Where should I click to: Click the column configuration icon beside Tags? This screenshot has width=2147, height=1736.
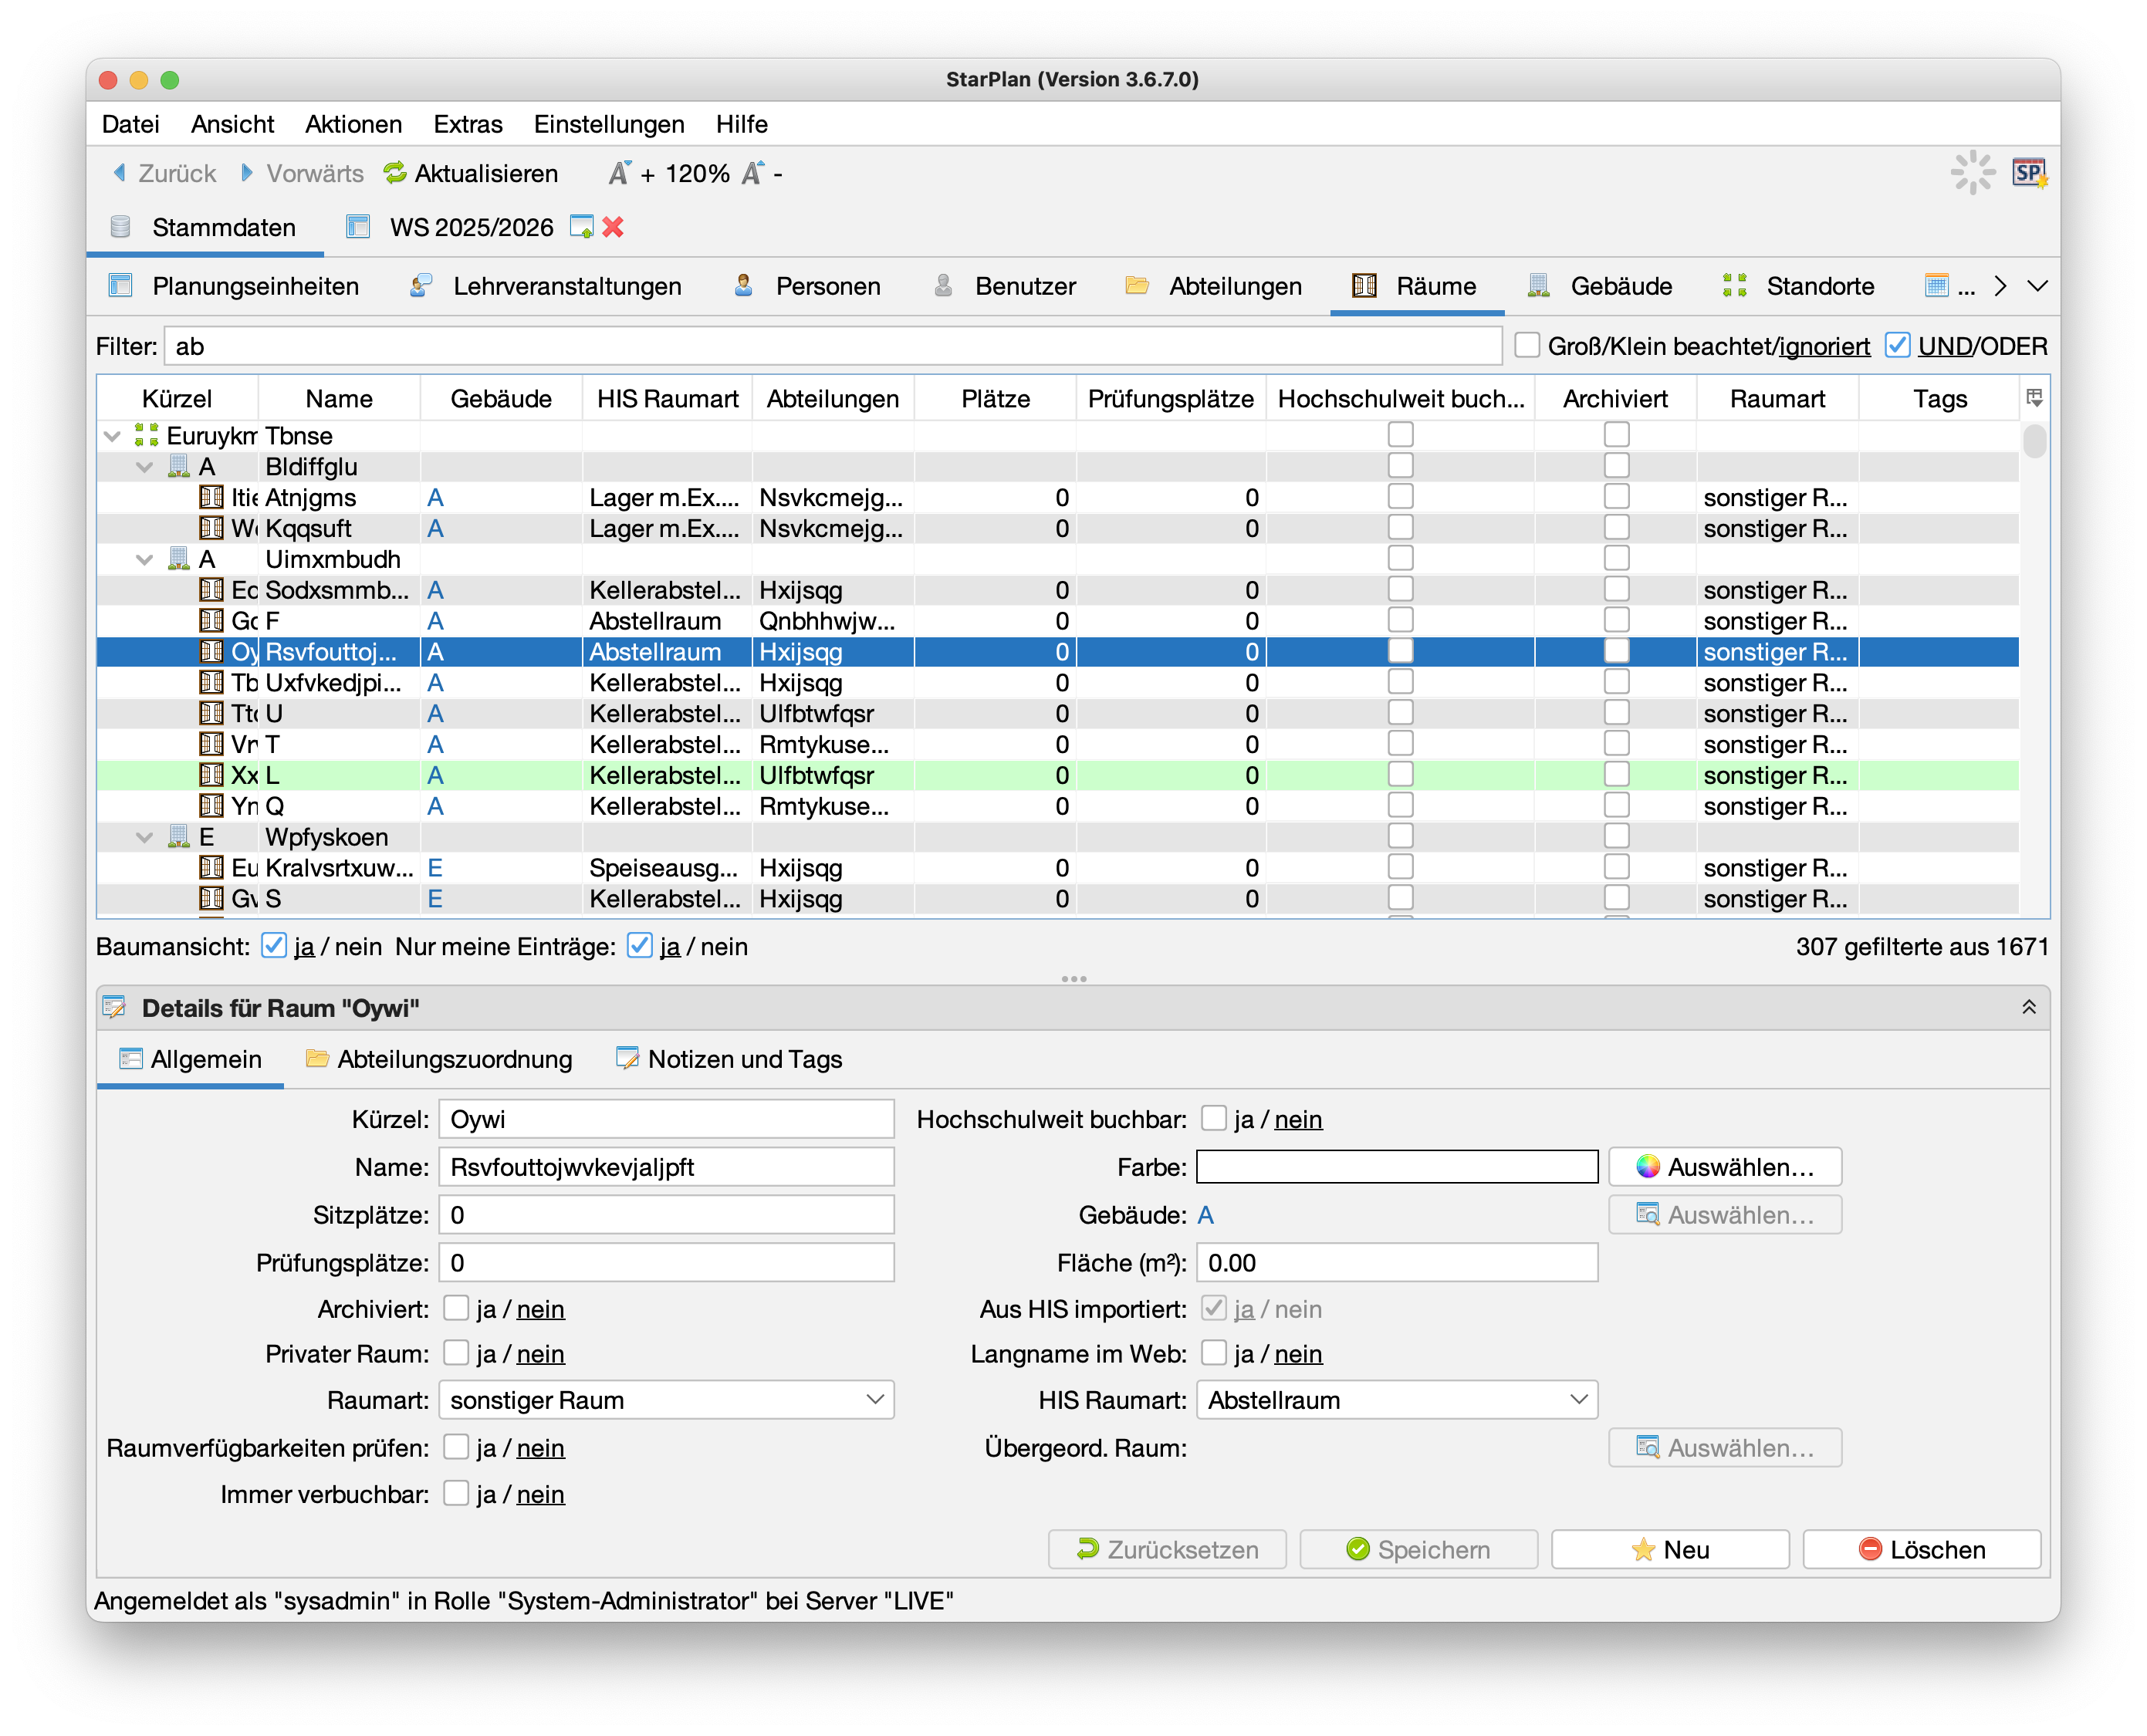coord(2034,398)
